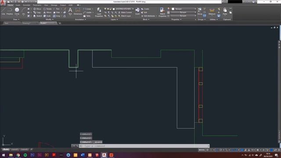Expand the Properties panel
This screenshot has height=158, width=281.
point(177,19)
